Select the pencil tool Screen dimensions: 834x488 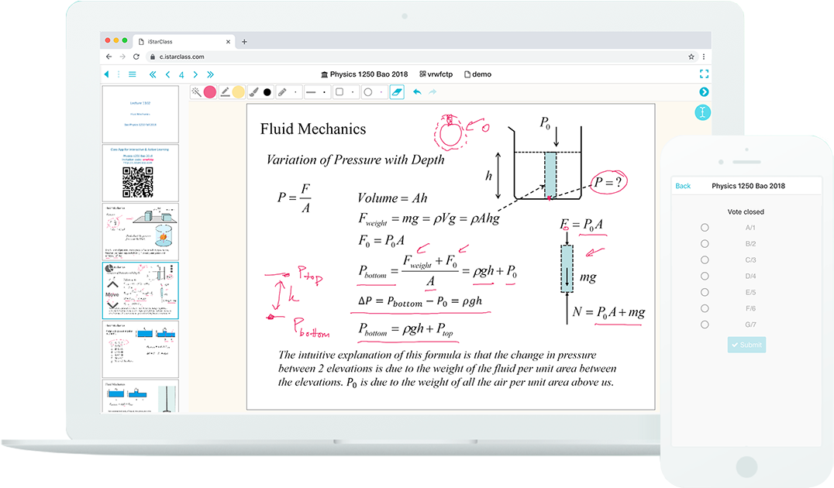tap(282, 92)
